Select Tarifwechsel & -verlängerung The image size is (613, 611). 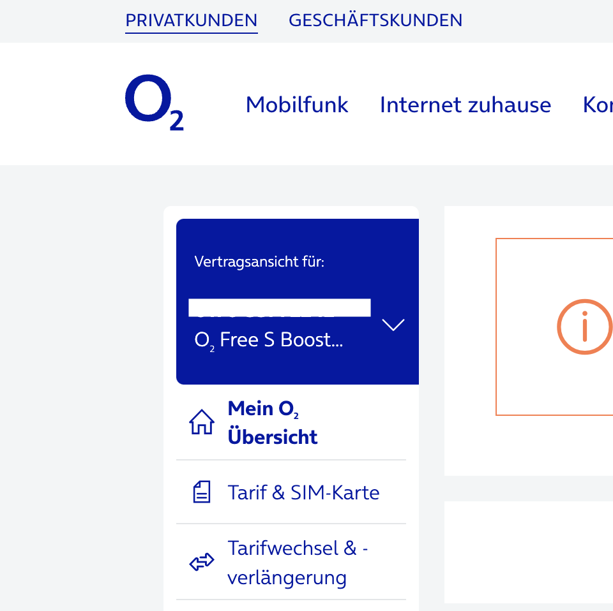(x=298, y=563)
